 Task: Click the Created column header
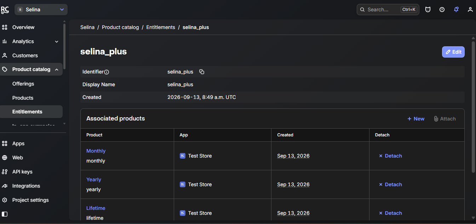click(x=285, y=135)
